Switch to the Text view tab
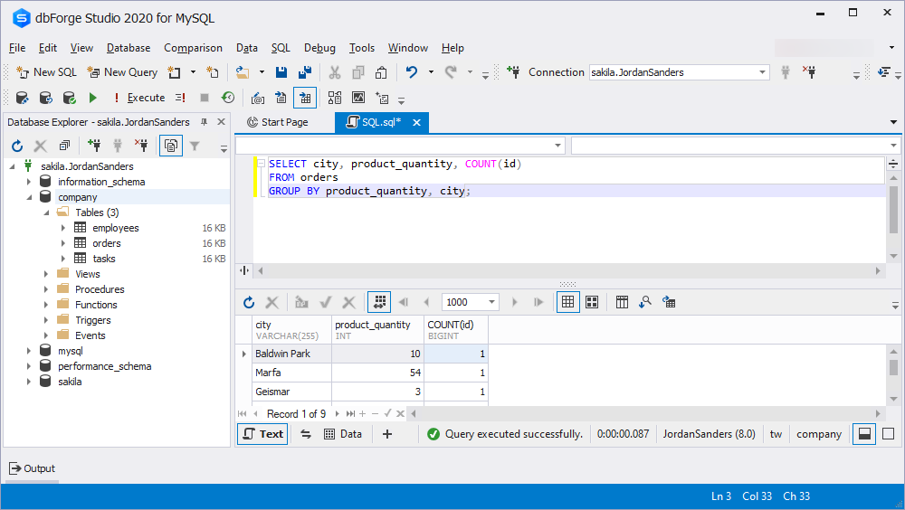905x510 pixels. (263, 434)
